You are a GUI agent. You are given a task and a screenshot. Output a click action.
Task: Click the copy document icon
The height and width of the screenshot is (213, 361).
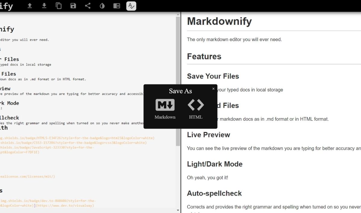coord(59,6)
